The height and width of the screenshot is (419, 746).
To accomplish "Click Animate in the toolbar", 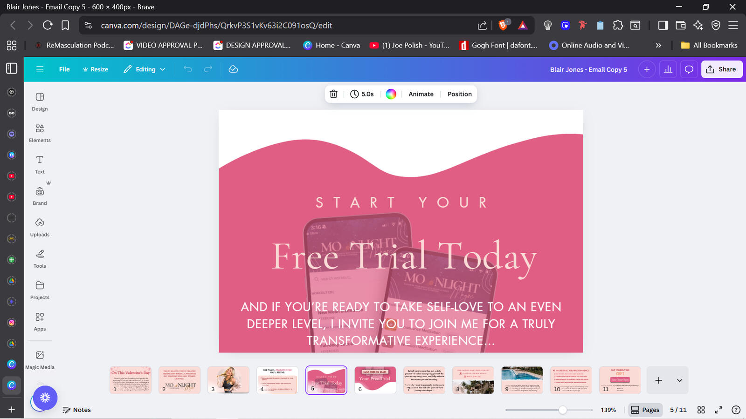I will (421, 94).
